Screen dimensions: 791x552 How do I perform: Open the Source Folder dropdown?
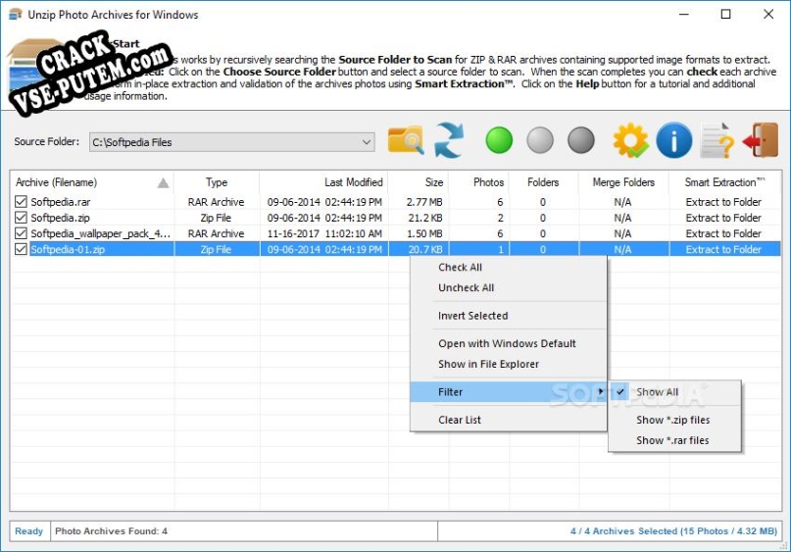coord(367,142)
